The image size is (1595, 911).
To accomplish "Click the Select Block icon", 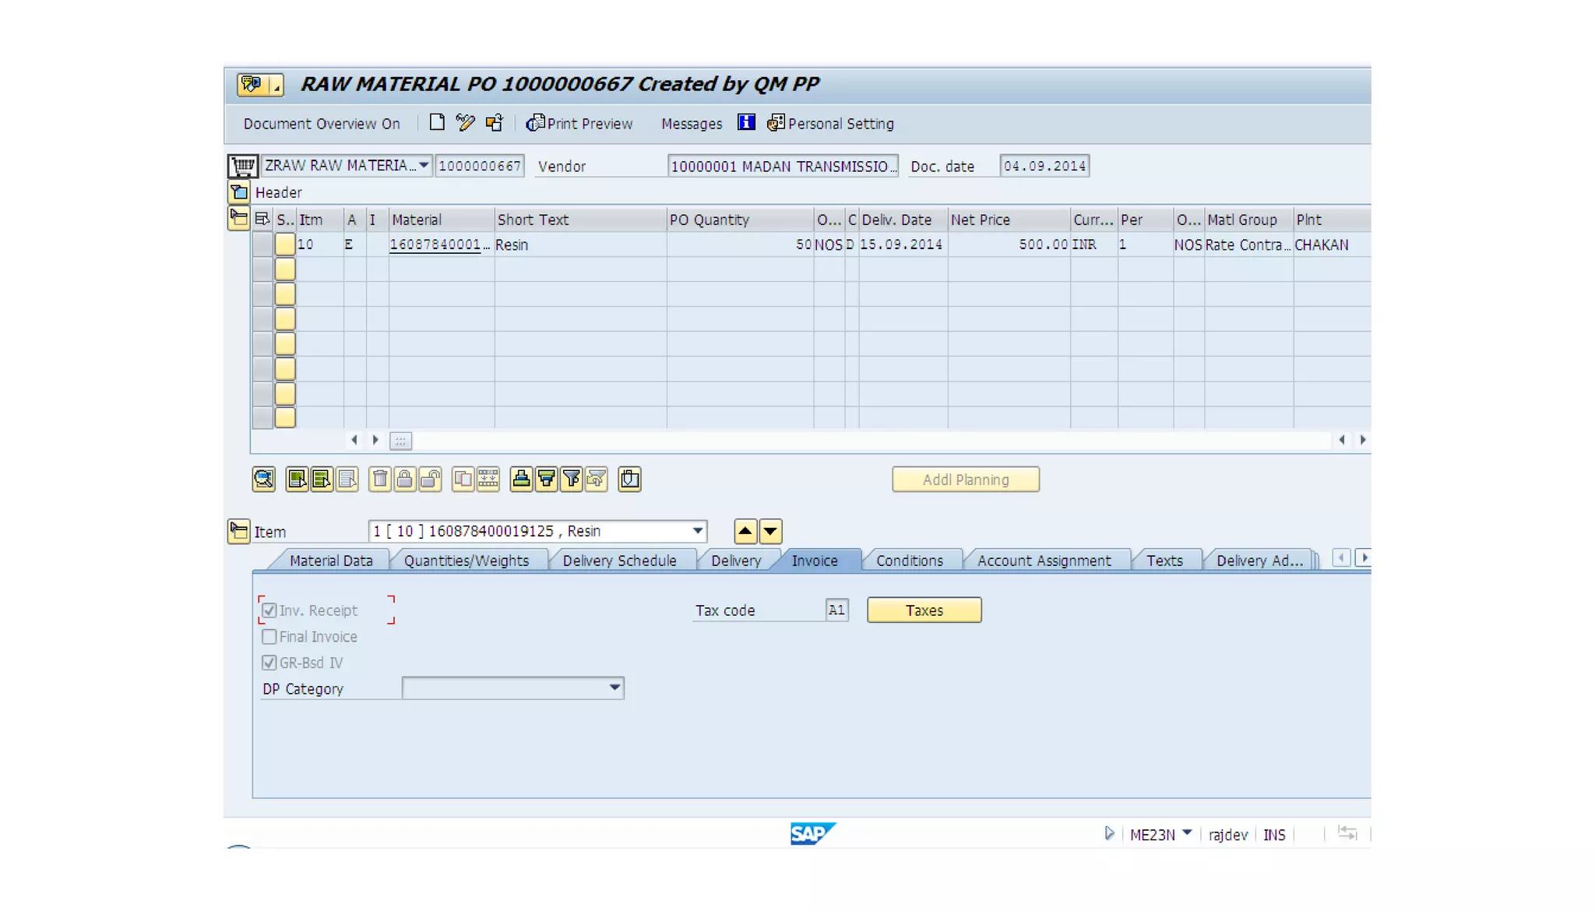I will 322,479.
